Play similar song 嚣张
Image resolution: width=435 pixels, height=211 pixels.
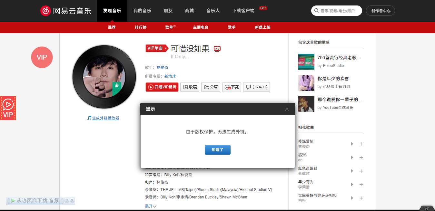point(352,157)
